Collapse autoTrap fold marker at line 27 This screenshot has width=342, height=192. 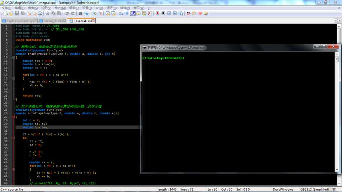coord(14,117)
